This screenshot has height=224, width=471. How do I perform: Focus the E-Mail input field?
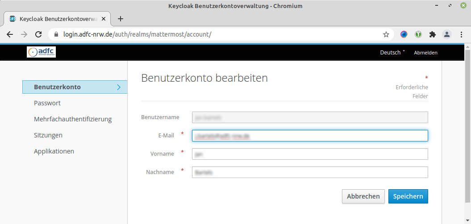[310, 136]
